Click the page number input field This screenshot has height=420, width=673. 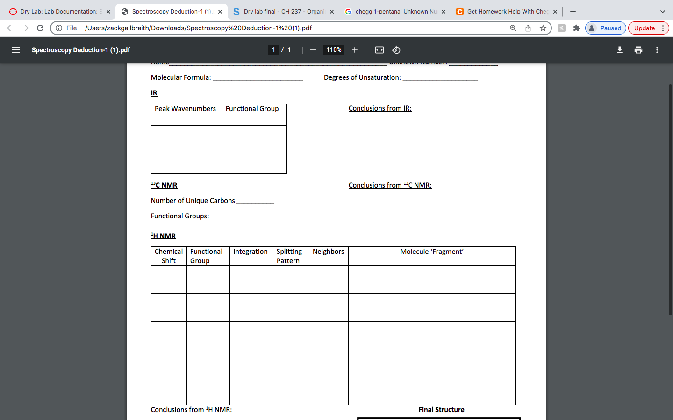point(274,50)
